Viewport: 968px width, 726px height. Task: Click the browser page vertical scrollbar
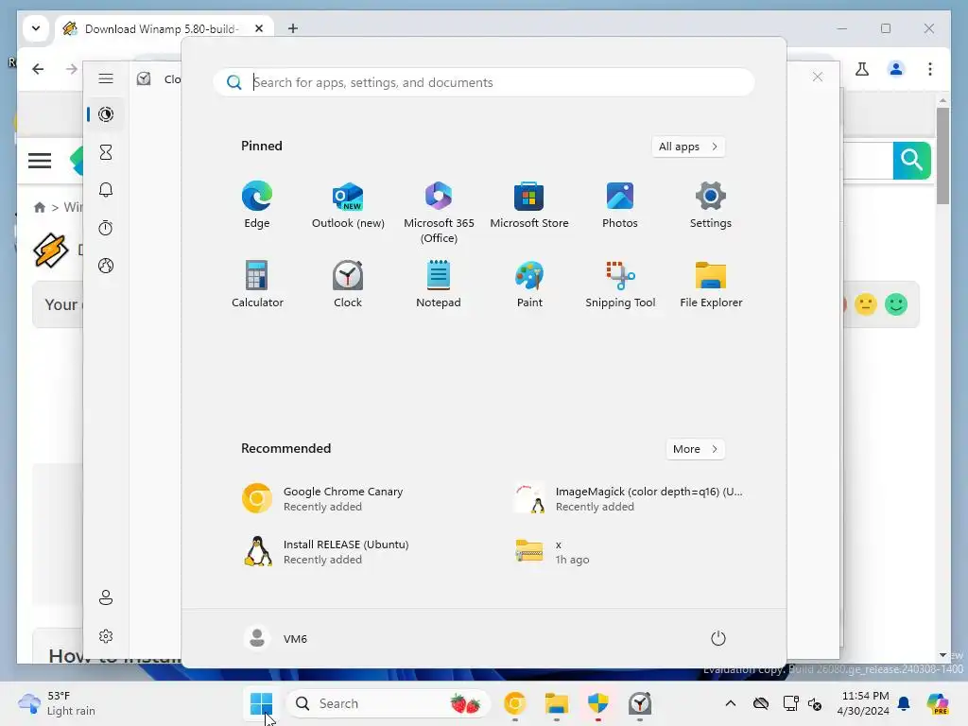click(x=942, y=156)
